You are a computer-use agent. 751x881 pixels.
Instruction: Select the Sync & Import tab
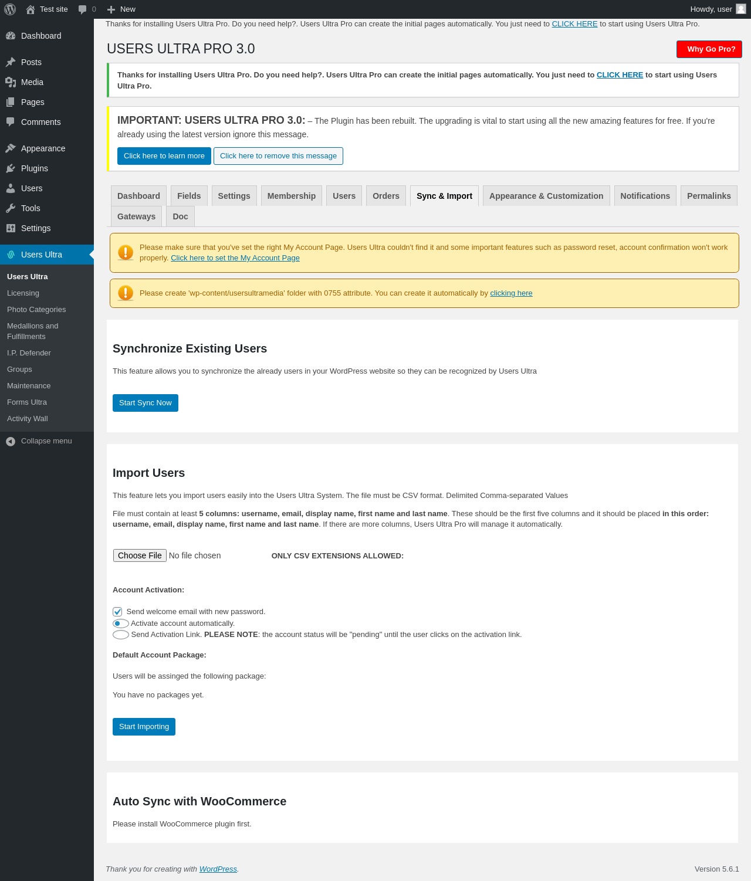[444, 196]
